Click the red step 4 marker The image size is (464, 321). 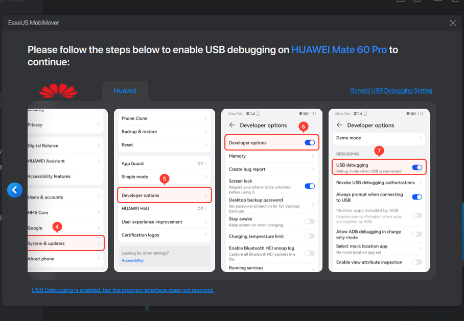58,226
